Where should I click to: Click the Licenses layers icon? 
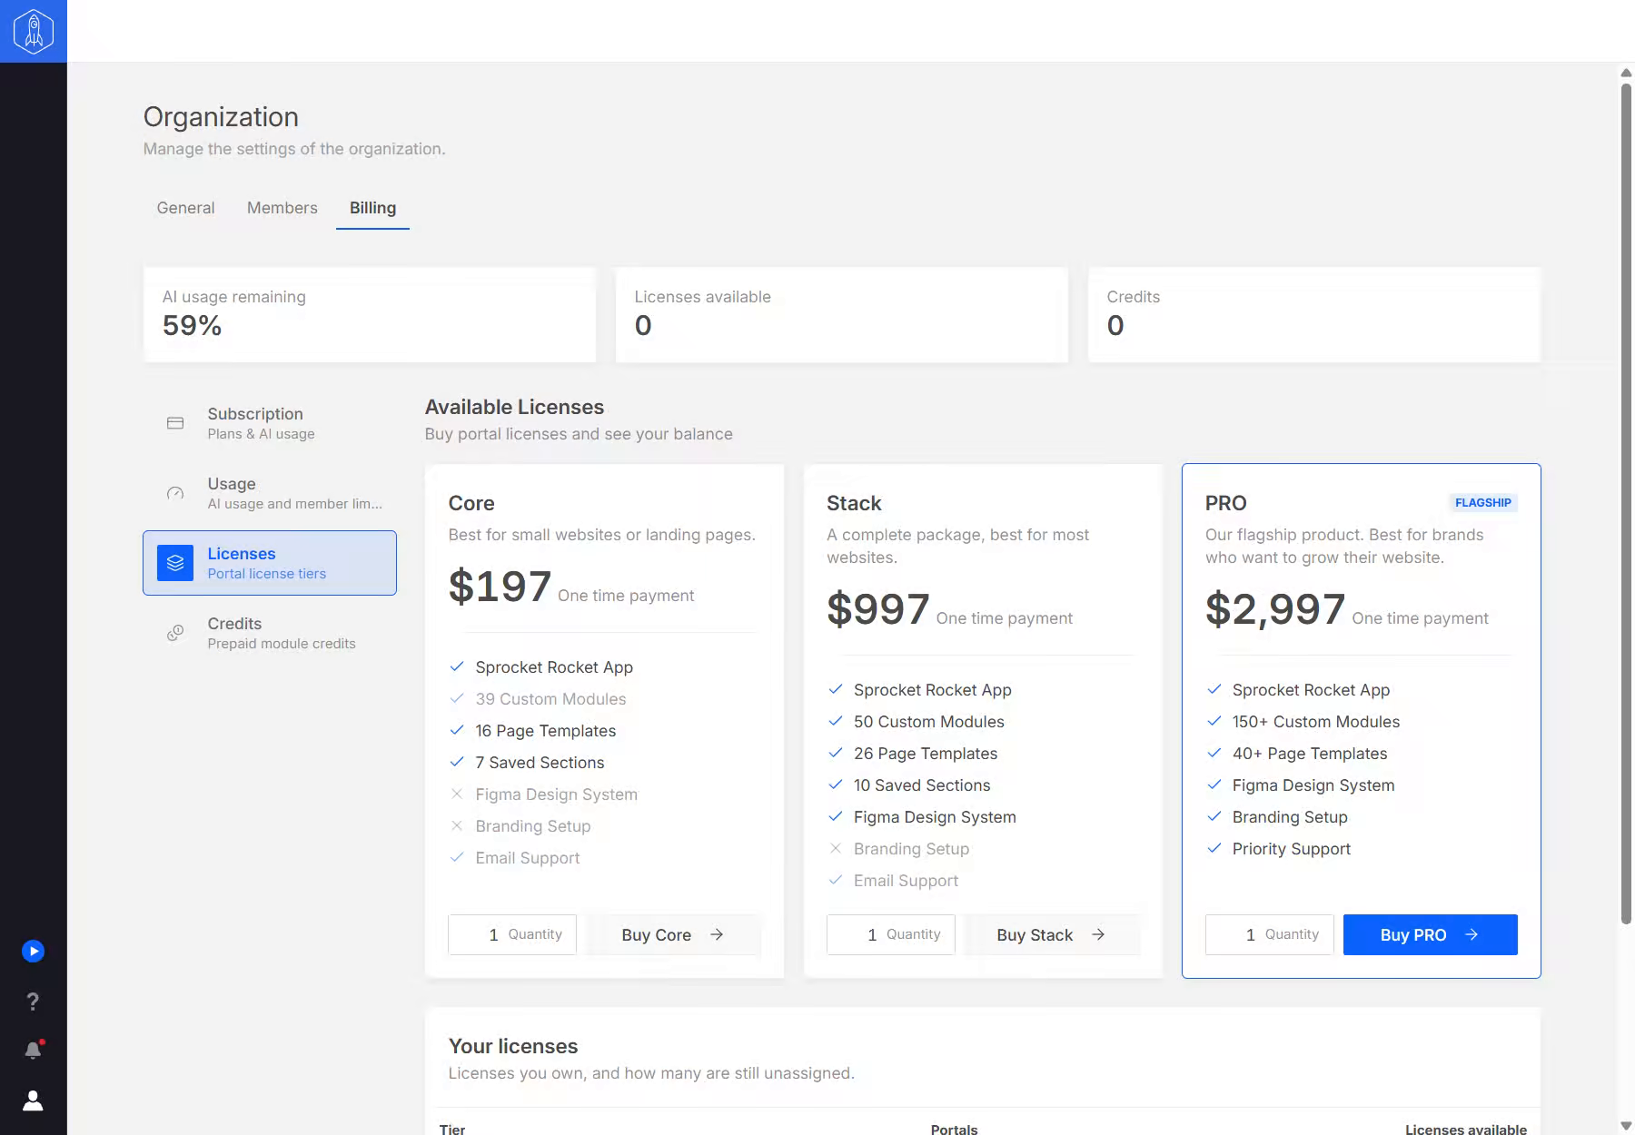[175, 563]
